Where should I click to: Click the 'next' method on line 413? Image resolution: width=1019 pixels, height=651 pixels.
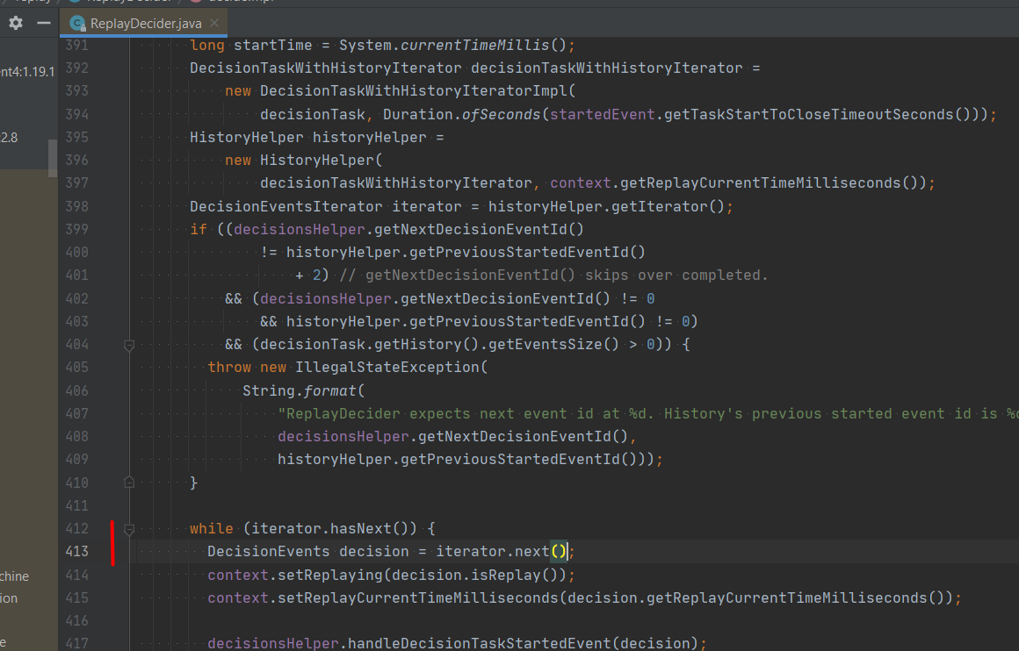[531, 552]
